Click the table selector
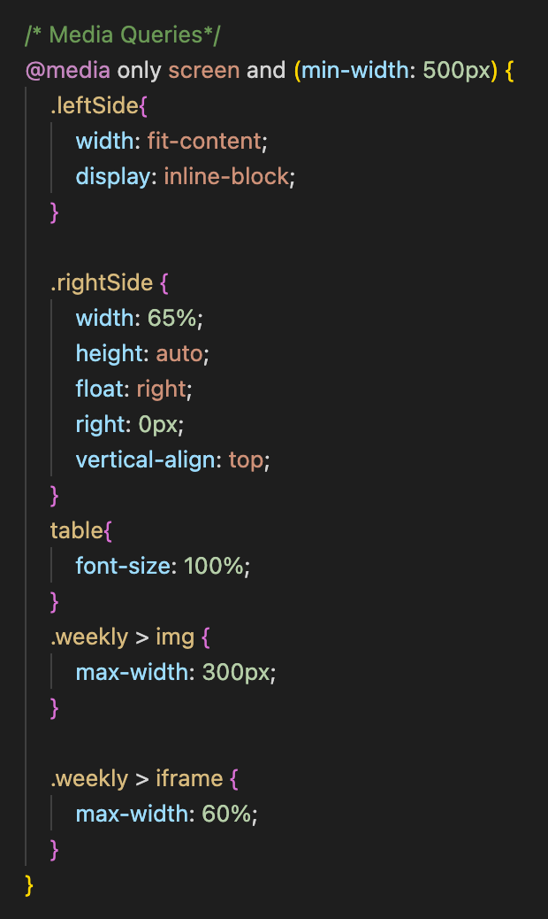 pos(77,531)
